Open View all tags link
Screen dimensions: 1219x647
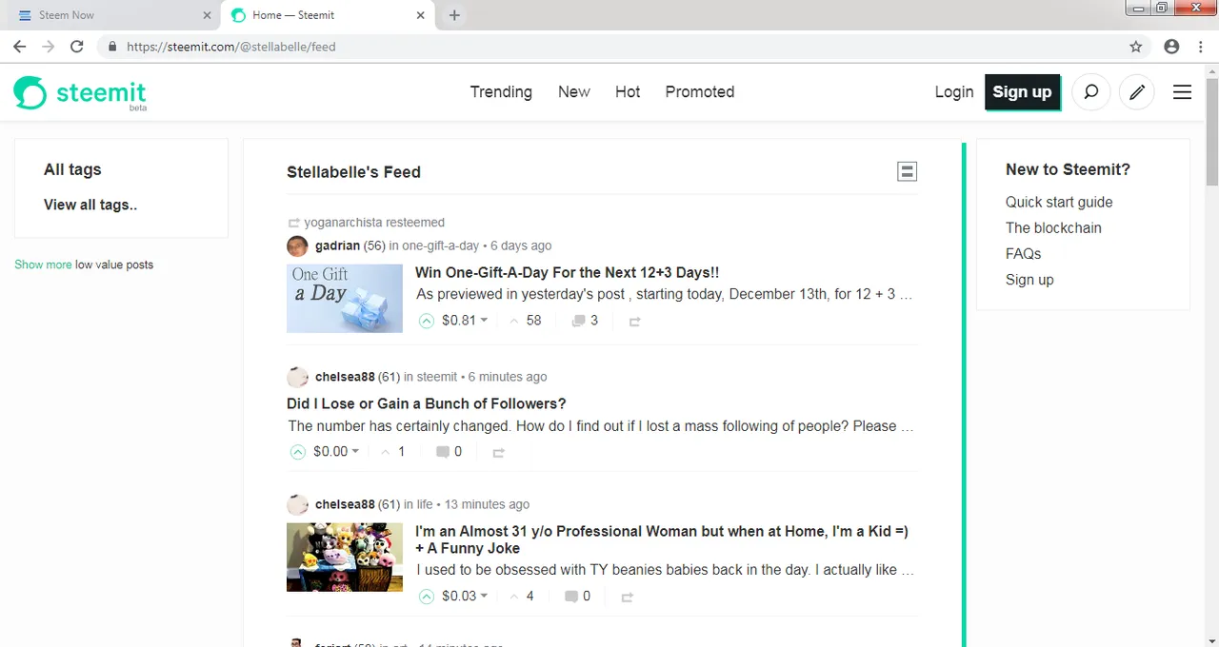point(90,205)
